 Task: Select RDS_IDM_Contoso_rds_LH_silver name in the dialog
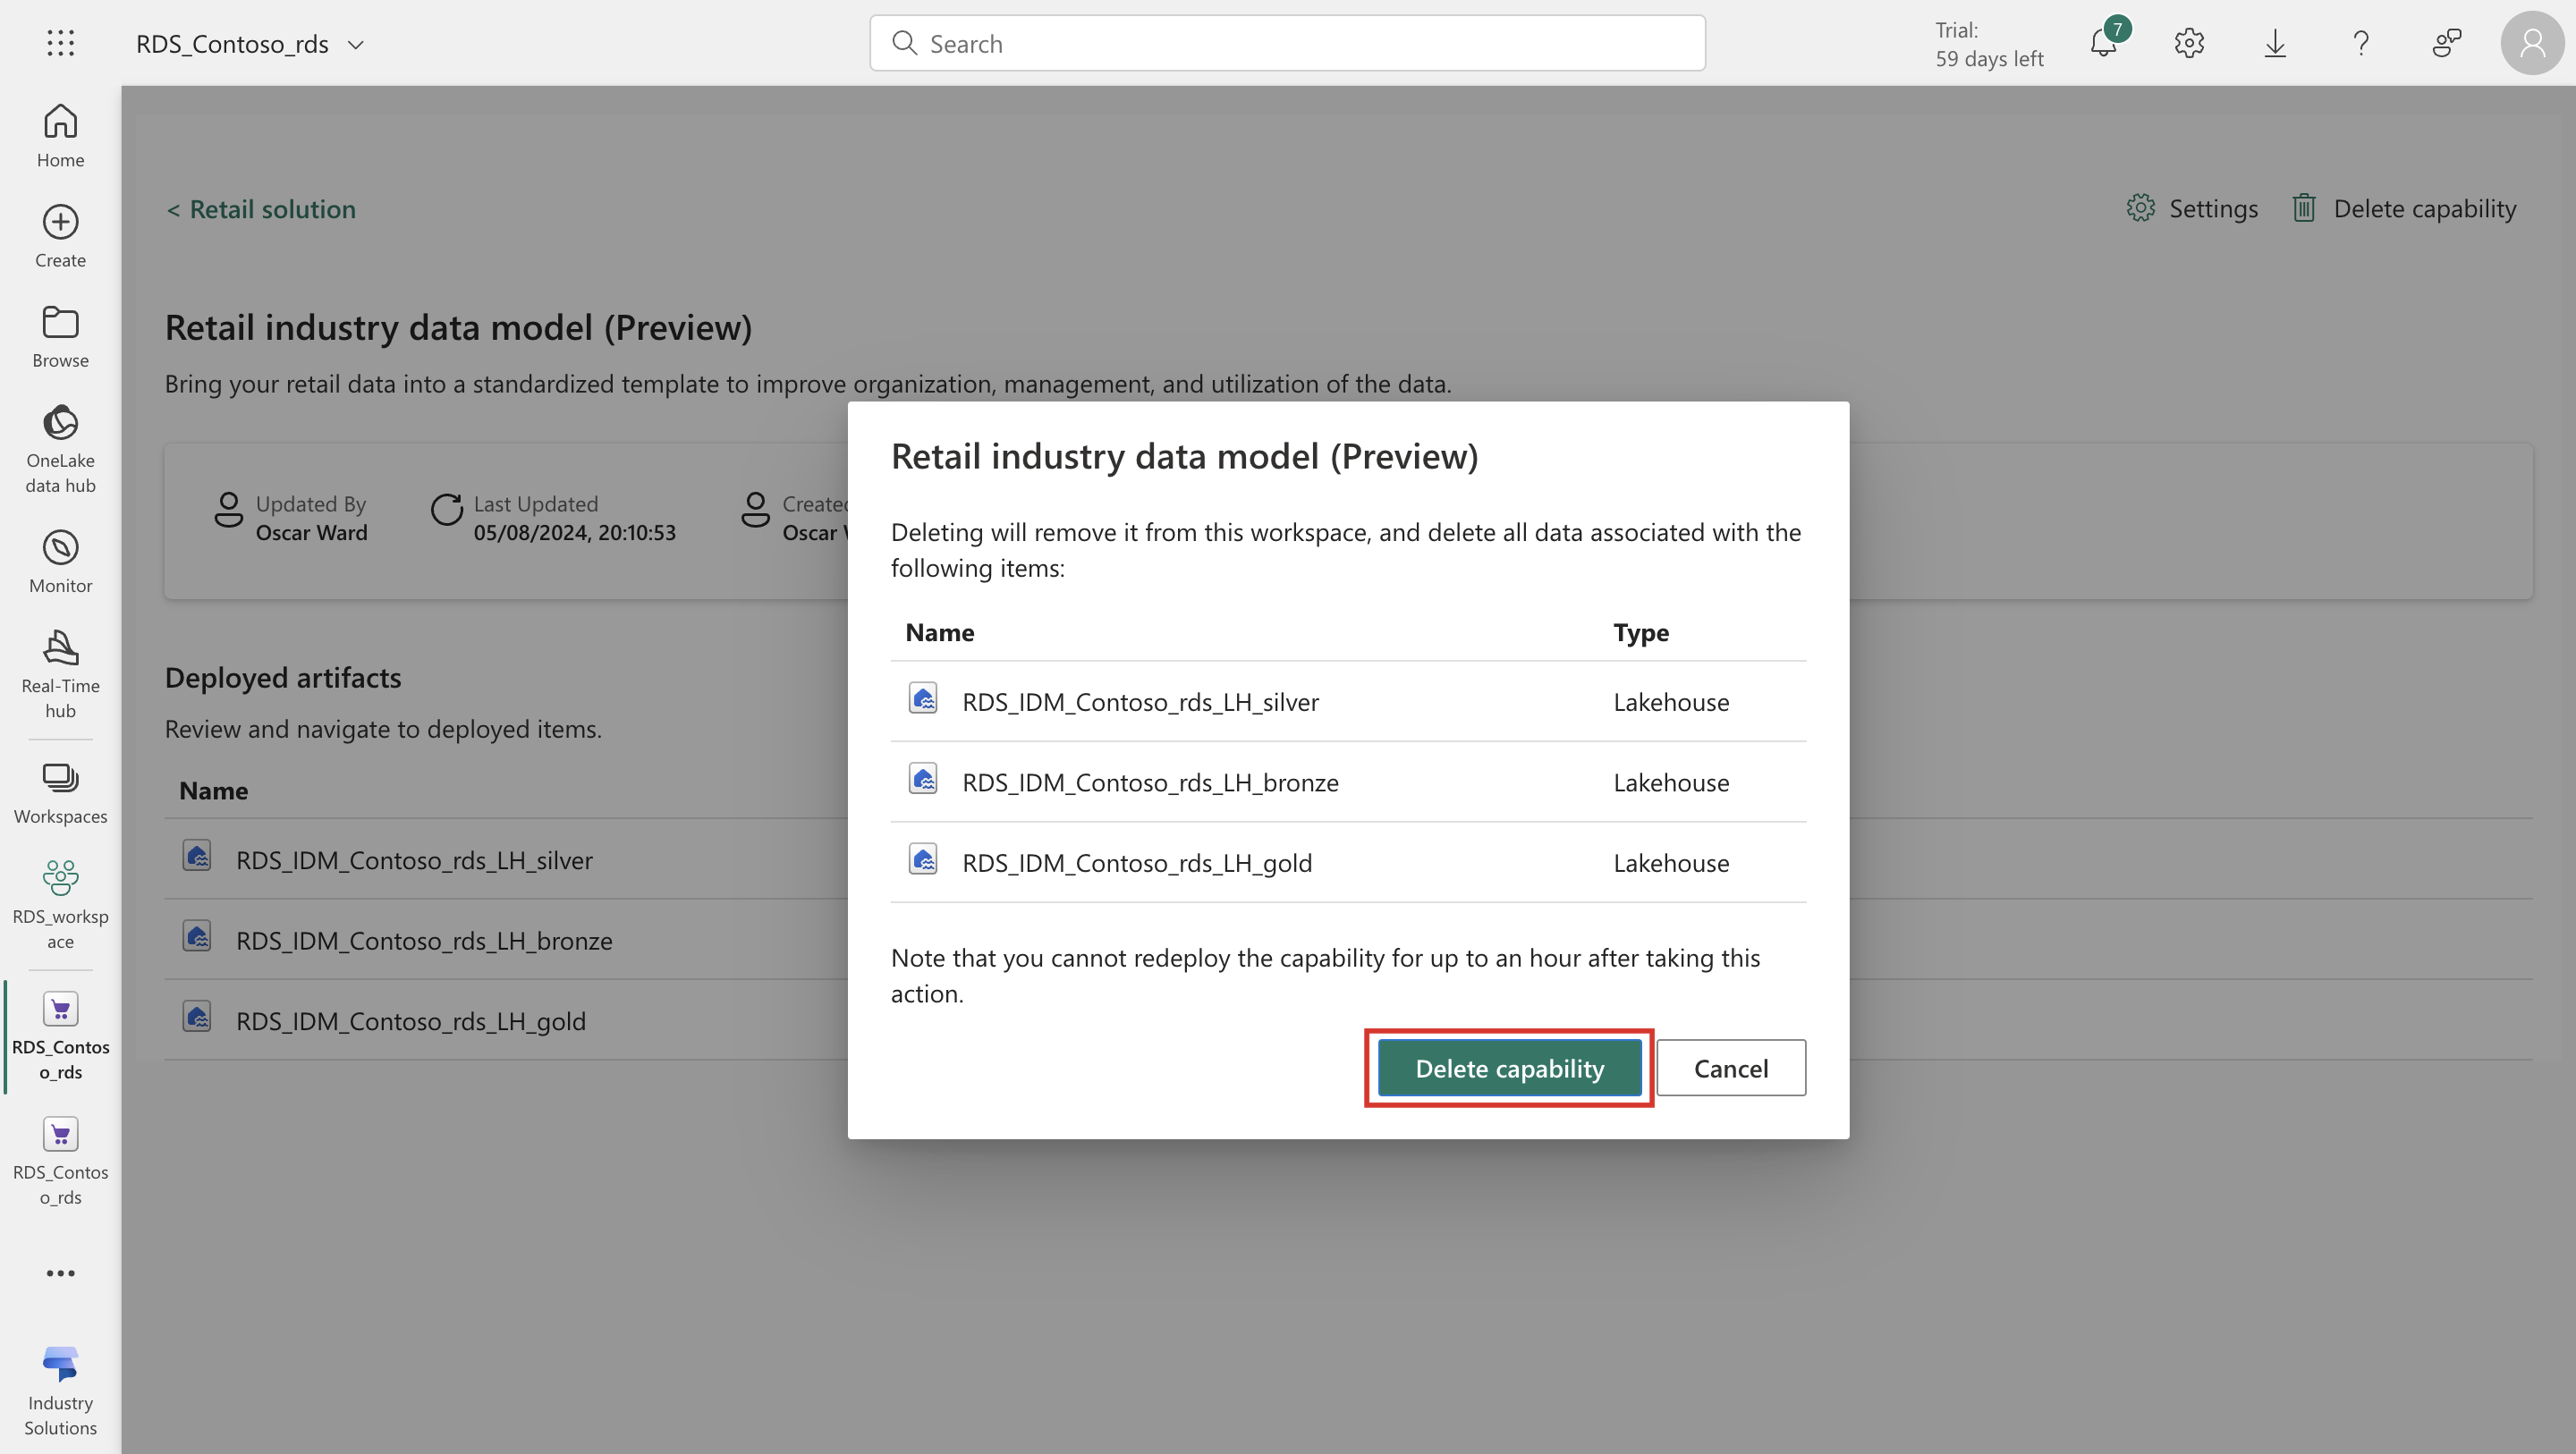[x=1140, y=702]
